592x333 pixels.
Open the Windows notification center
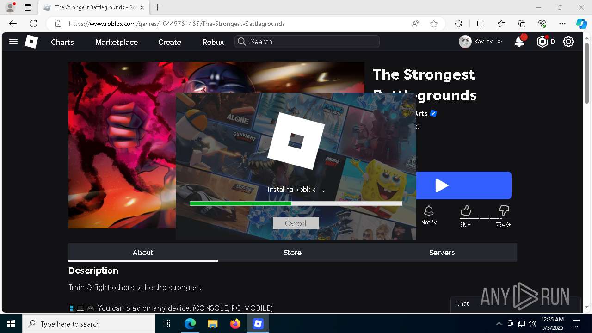pos(577,324)
